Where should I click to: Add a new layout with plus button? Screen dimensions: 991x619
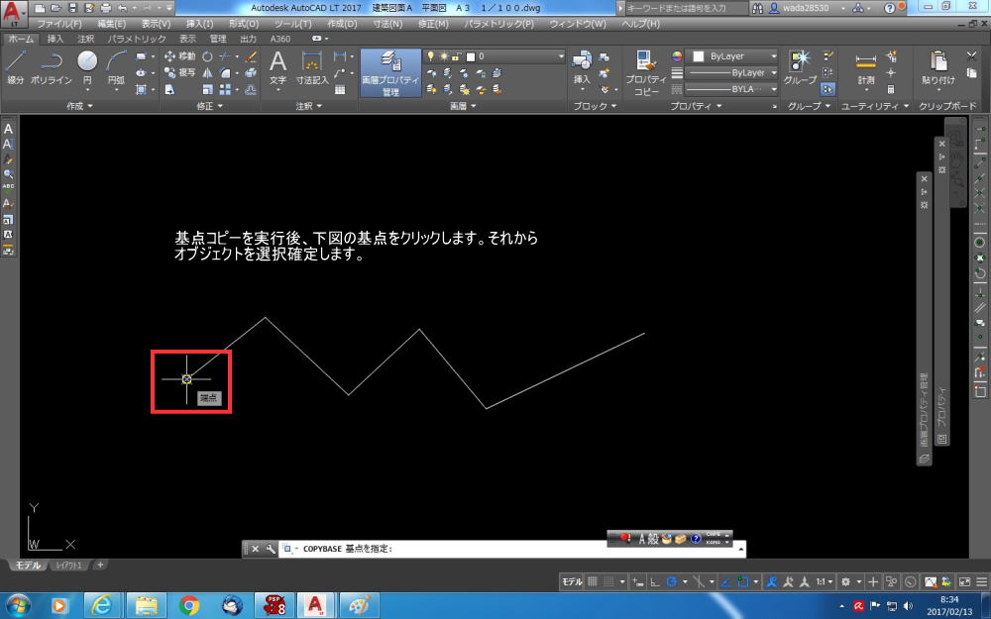[x=100, y=565]
